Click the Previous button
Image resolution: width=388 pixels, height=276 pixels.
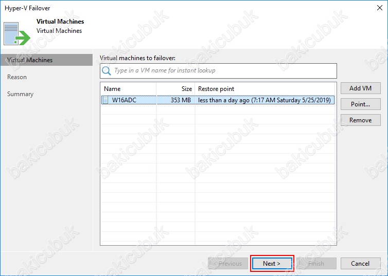(225, 264)
